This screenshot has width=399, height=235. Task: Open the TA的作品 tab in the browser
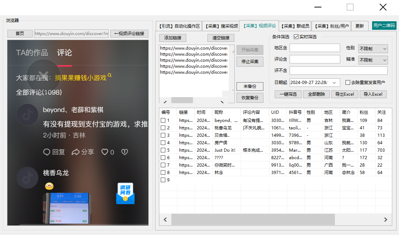pyautogui.click(x=33, y=52)
